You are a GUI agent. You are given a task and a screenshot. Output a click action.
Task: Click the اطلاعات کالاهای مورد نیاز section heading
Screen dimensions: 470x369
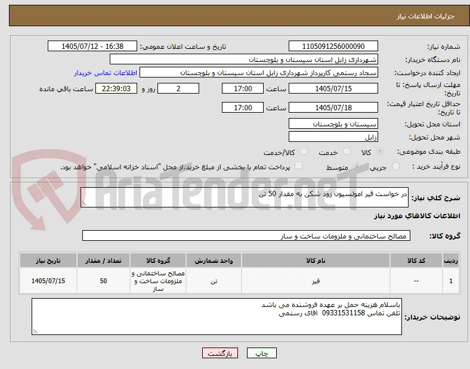click(417, 216)
